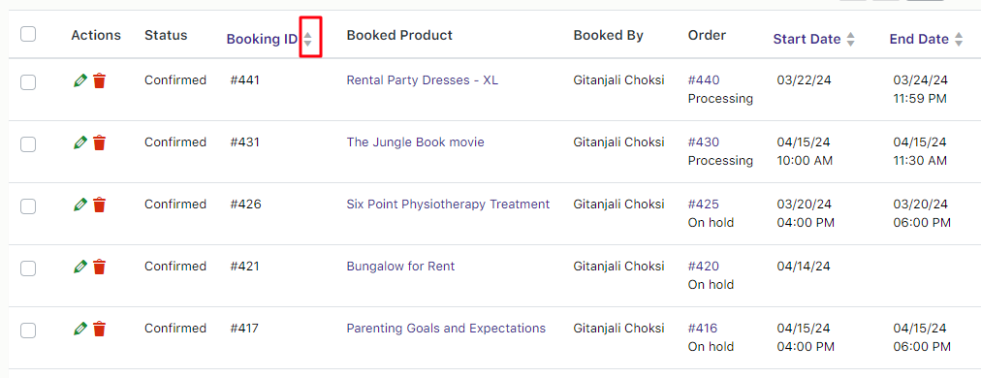Edit booking #426 with pencil icon
Screen dimensions: 981x378
coord(79,205)
